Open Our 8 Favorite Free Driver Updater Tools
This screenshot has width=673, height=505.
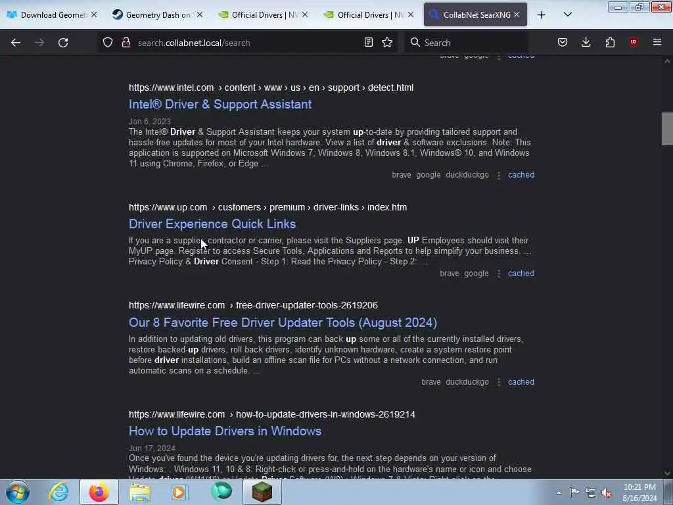coord(283,322)
